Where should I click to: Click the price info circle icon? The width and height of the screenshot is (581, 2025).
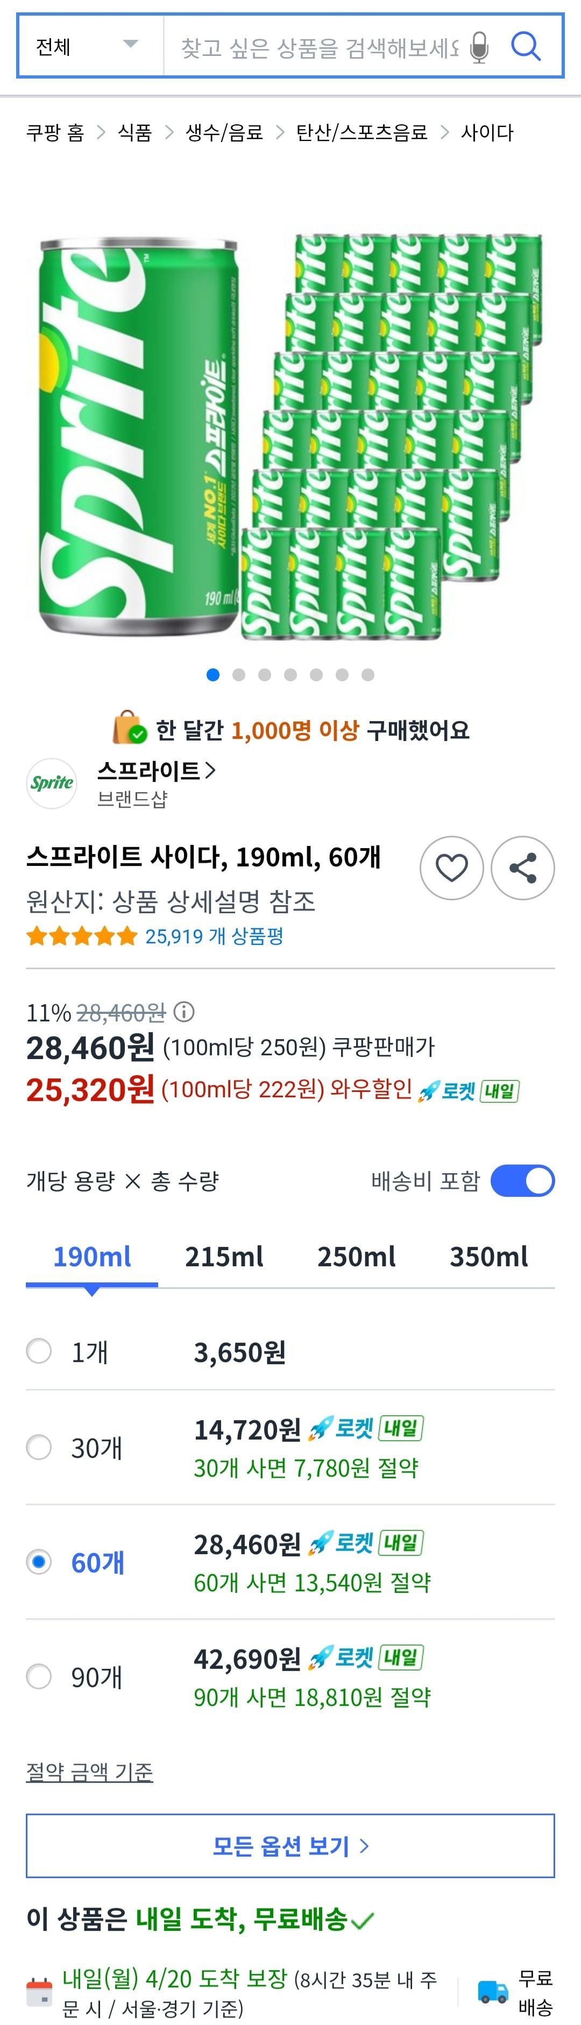(184, 1012)
